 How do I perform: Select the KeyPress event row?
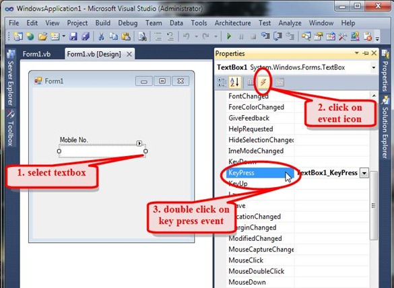click(x=298, y=173)
